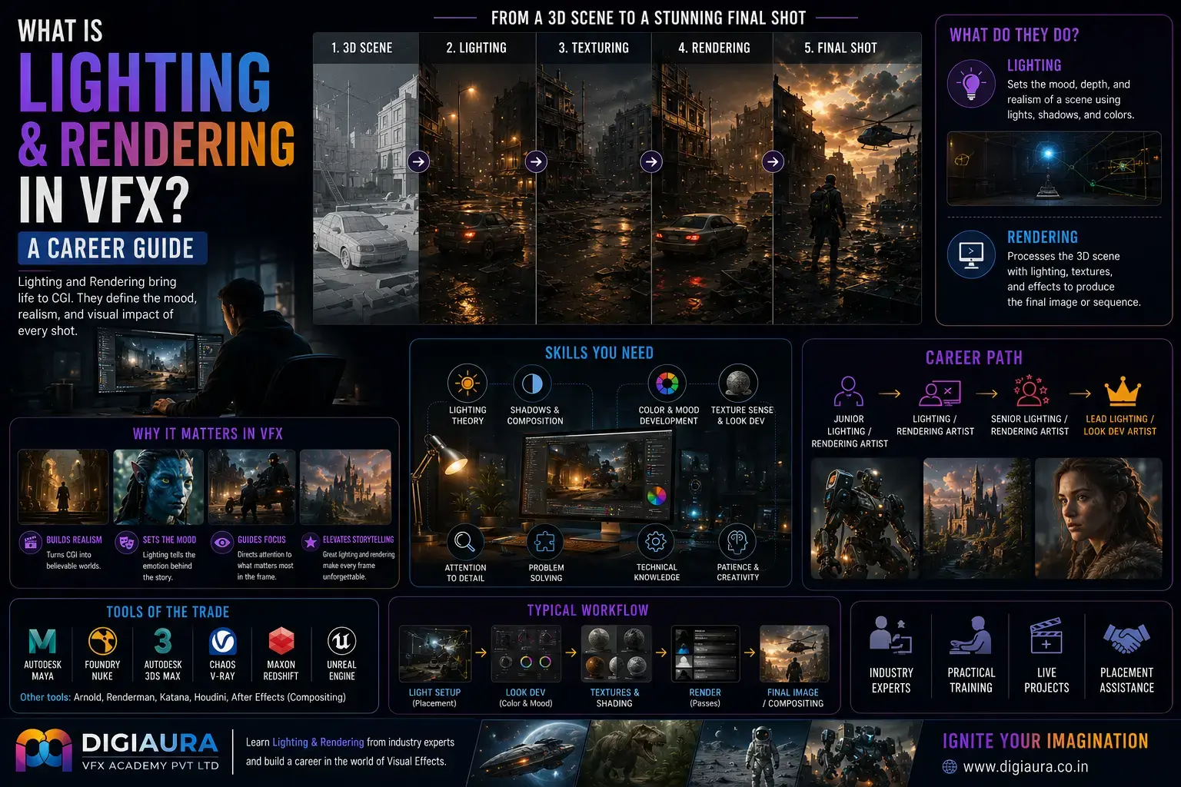Click the Ignite Your Imagination tagline
1181x787 pixels.
coord(1045,741)
